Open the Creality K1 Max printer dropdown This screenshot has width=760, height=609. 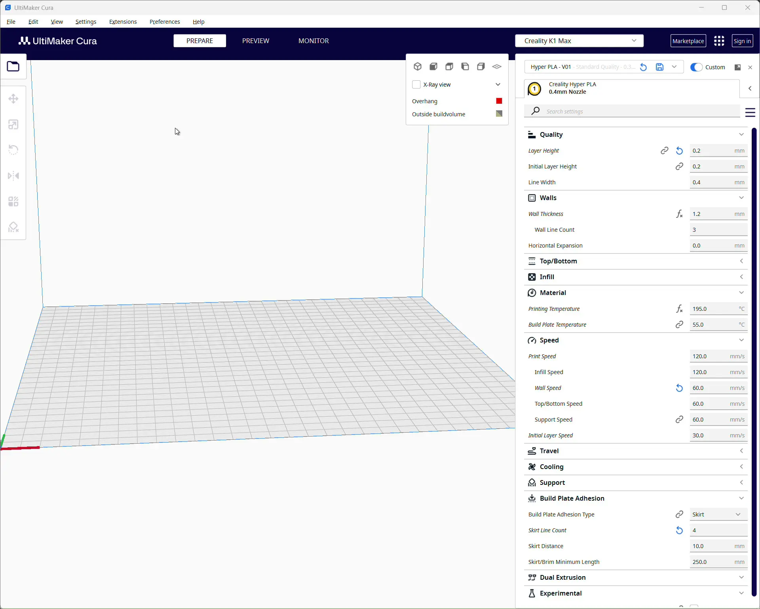tap(579, 40)
